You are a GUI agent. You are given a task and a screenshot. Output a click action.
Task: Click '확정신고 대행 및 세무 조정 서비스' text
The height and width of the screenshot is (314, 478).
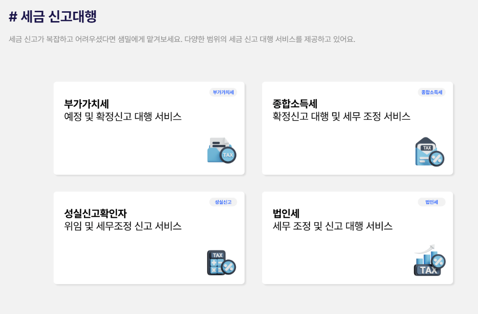click(x=341, y=116)
